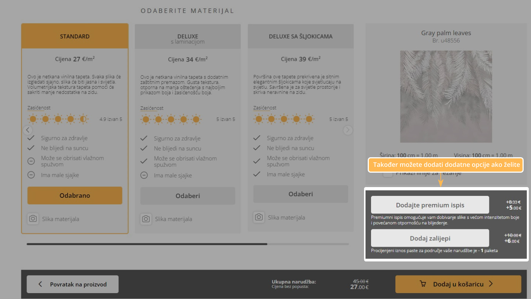Click the horizontal scrollbar under materials

tap(147, 244)
